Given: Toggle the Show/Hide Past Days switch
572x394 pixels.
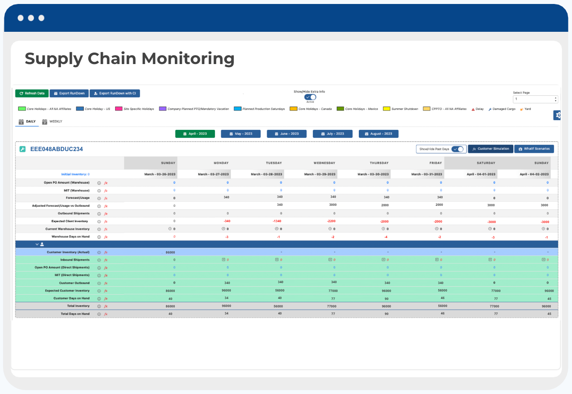Looking at the screenshot, I should click(x=458, y=149).
